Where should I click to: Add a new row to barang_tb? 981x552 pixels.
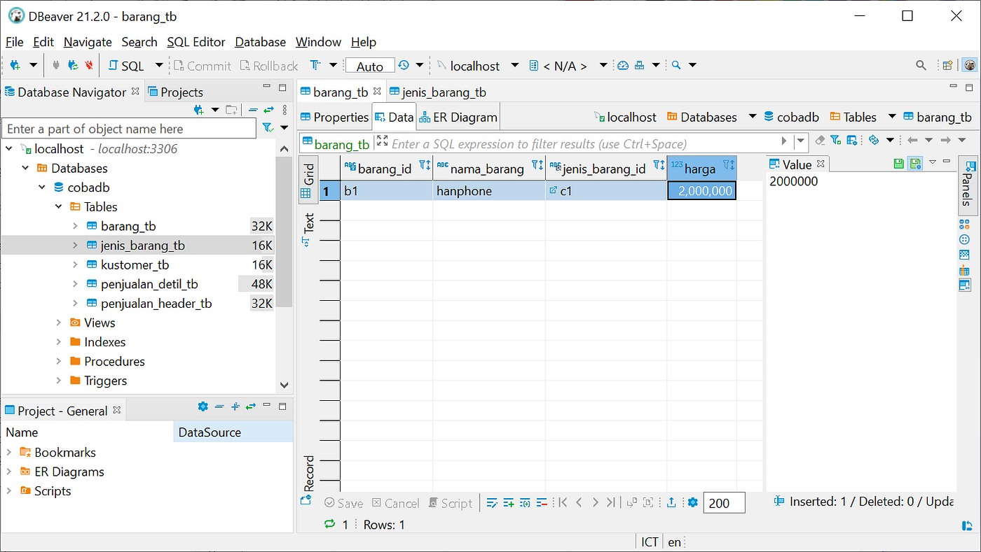pos(509,502)
